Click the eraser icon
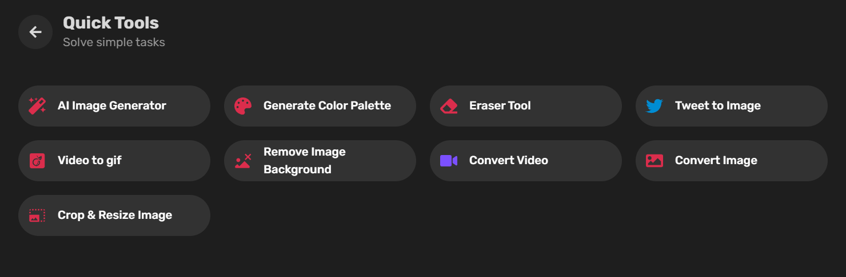Viewport: 846px width, 277px height. 449,106
